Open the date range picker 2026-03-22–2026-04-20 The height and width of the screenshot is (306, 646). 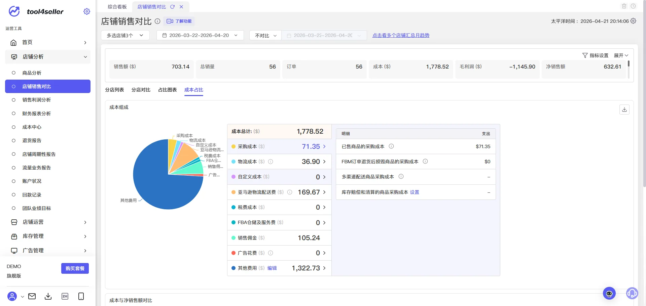click(x=200, y=35)
